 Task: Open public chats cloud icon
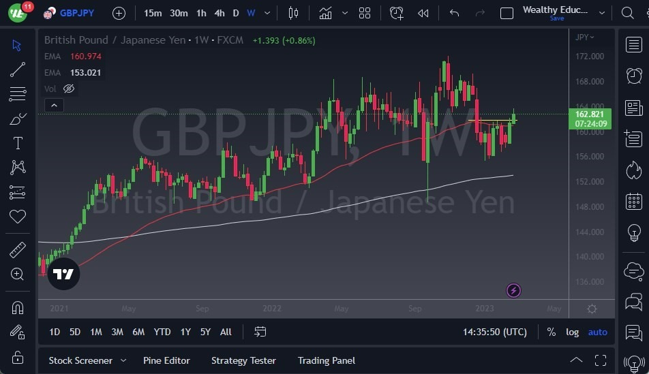[634, 271]
